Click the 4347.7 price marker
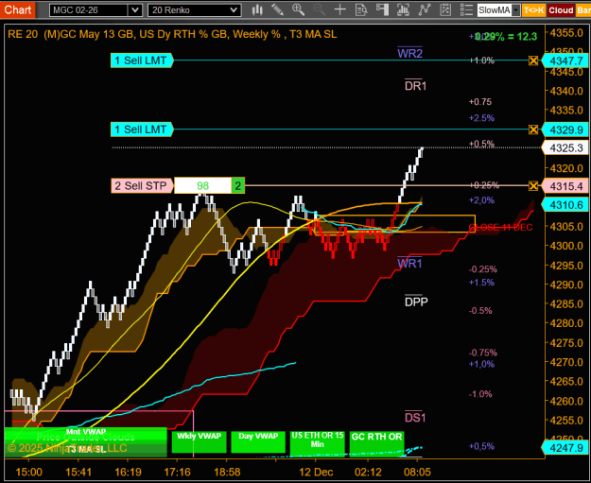This screenshot has width=591, height=483. (x=565, y=60)
